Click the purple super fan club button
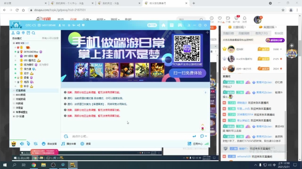 (x=275, y=40)
